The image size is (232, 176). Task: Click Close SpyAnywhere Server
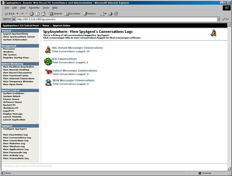tap(19, 37)
